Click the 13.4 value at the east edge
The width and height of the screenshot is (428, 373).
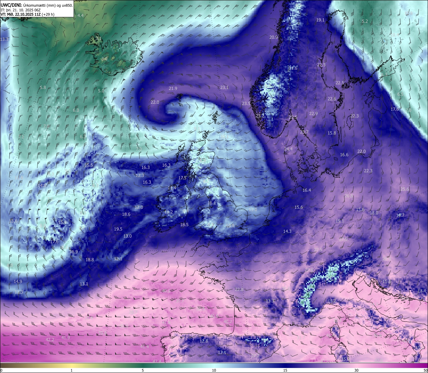coord(422,291)
